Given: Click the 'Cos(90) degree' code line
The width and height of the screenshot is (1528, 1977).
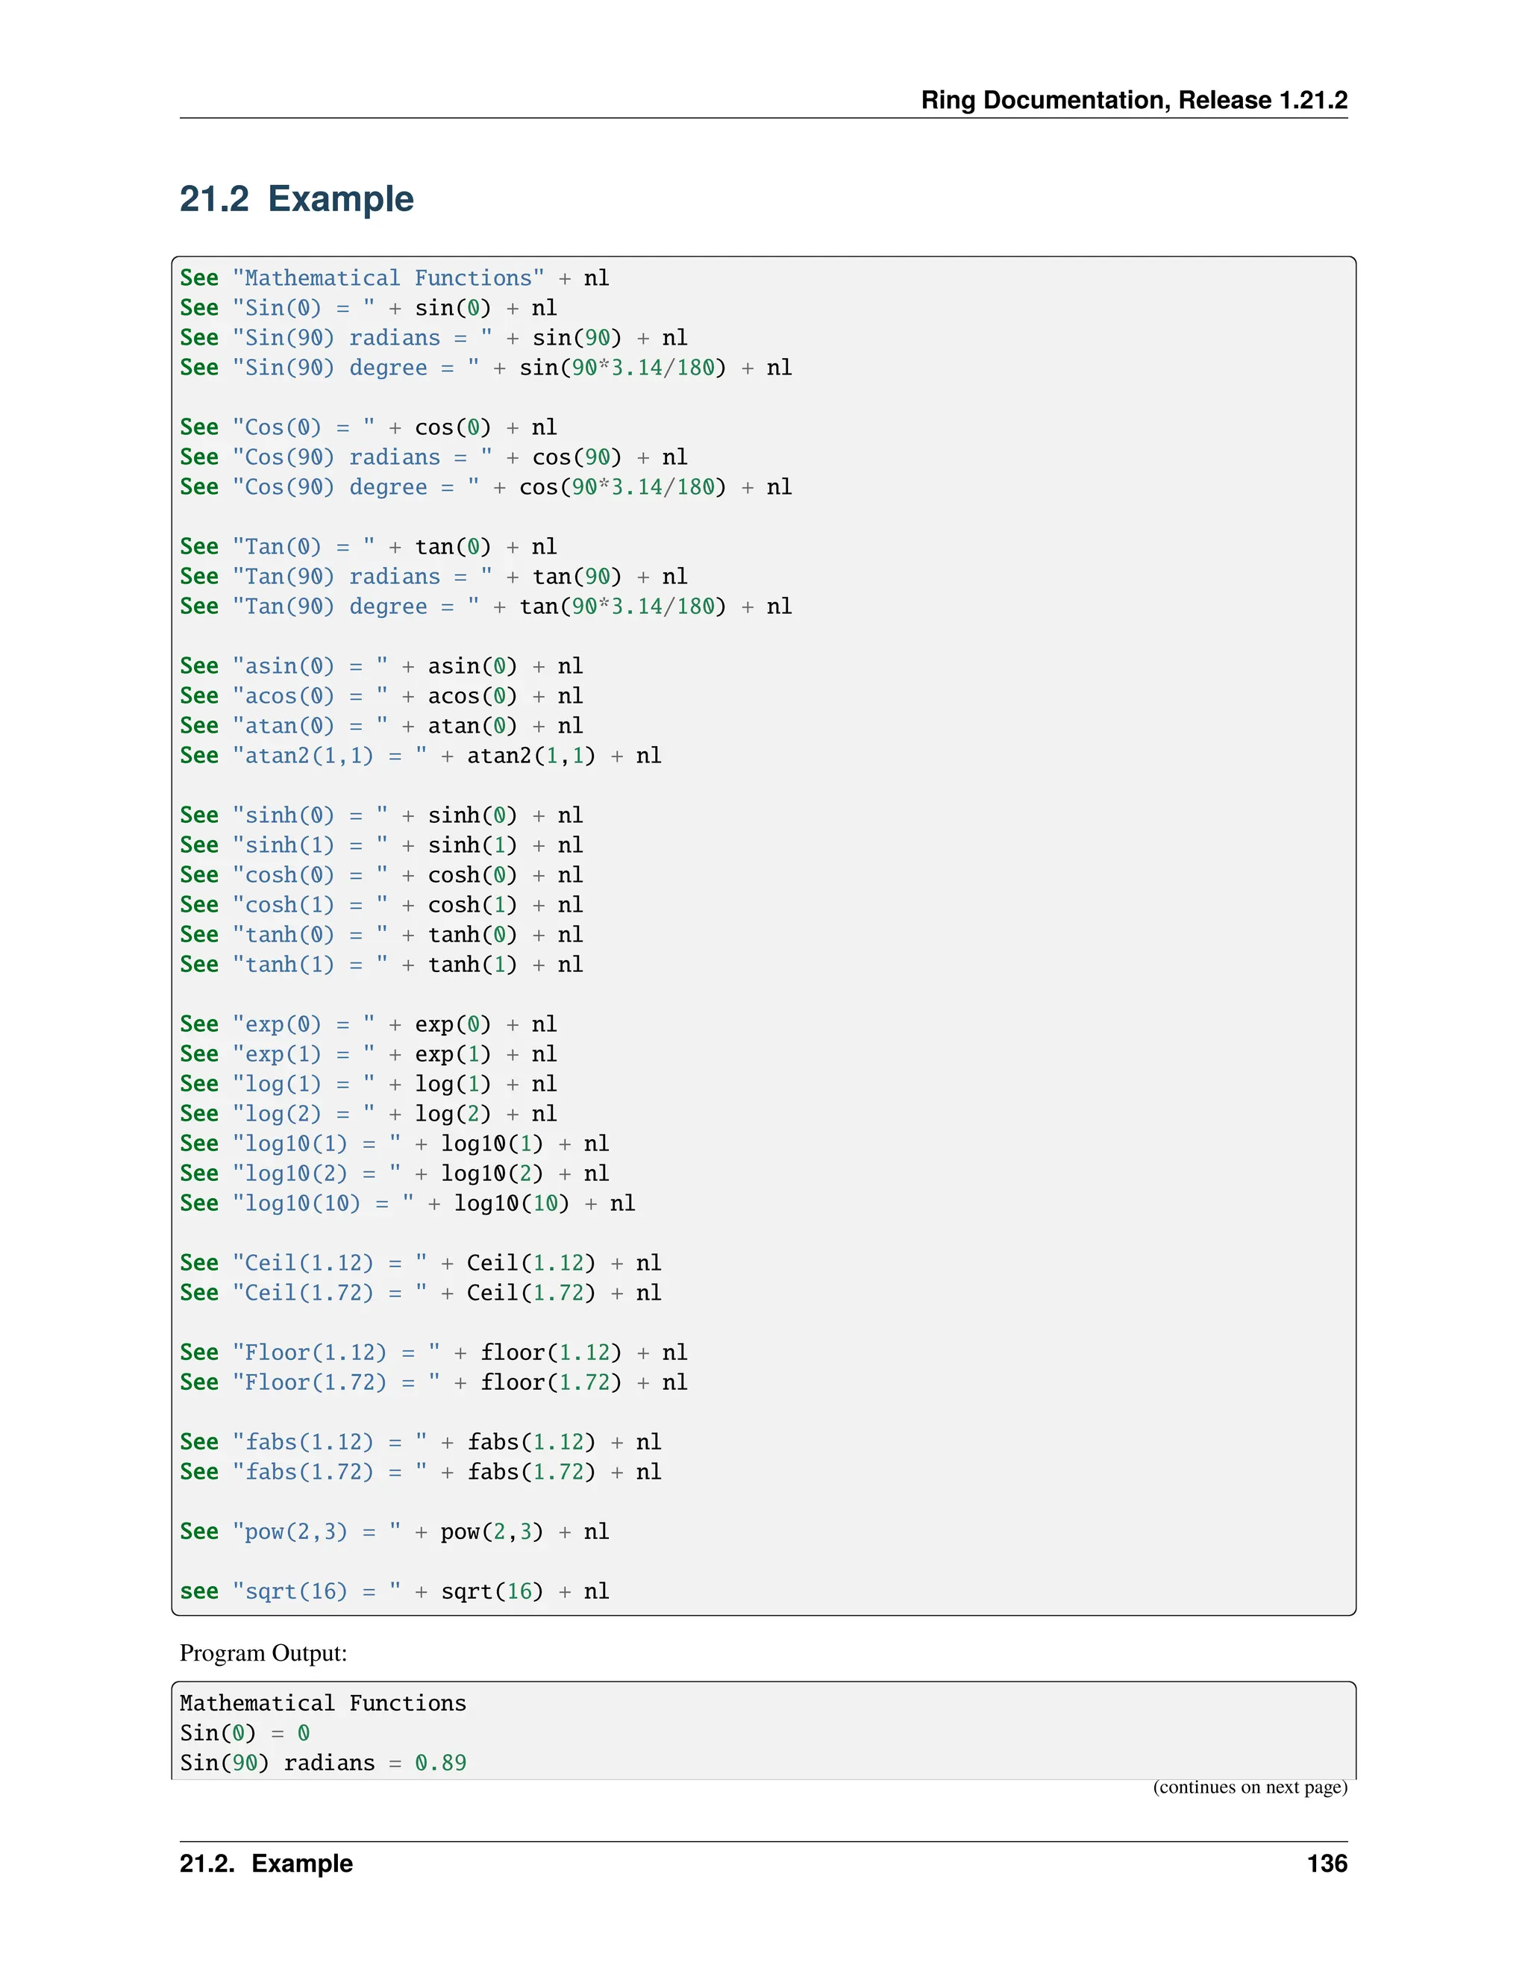Looking at the screenshot, I should (485, 487).
